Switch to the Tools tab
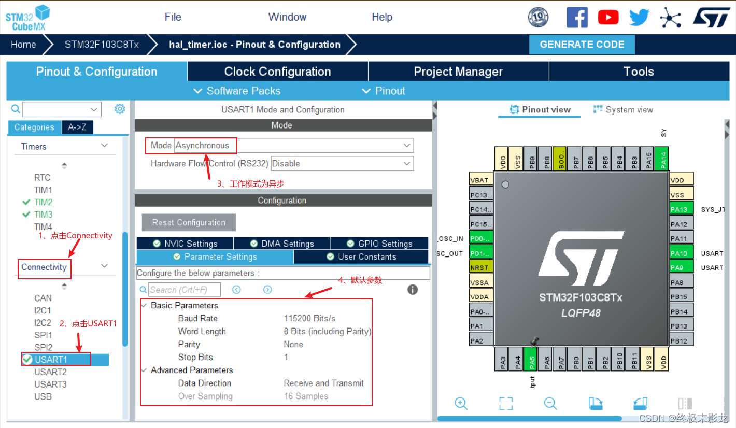Screen dimensions: 736x428 coord(639,72)
